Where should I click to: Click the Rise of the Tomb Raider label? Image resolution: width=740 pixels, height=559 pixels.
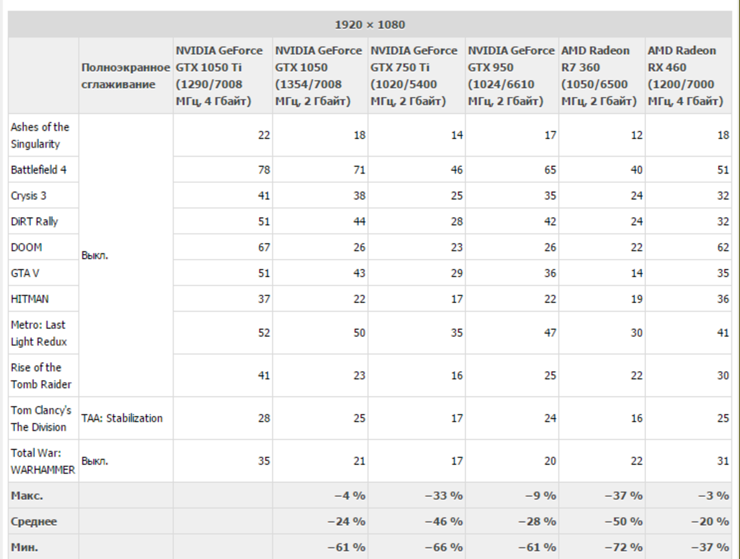[x=40, y=376]
